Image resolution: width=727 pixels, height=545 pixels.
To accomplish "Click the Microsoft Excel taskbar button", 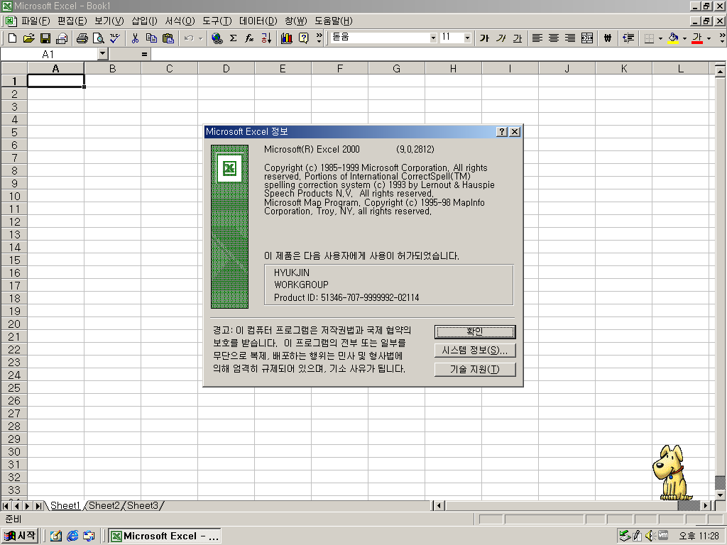I will coord(165,536).
